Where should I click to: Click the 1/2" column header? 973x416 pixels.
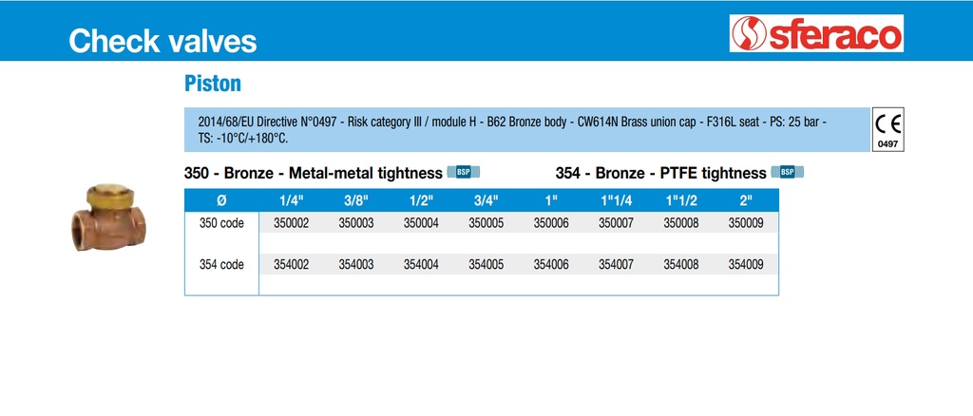tap(420, 200)
